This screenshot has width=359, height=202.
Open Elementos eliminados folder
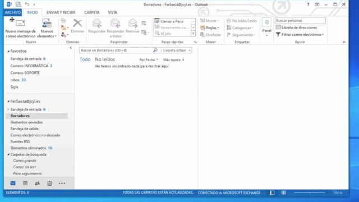coord(28,148)
